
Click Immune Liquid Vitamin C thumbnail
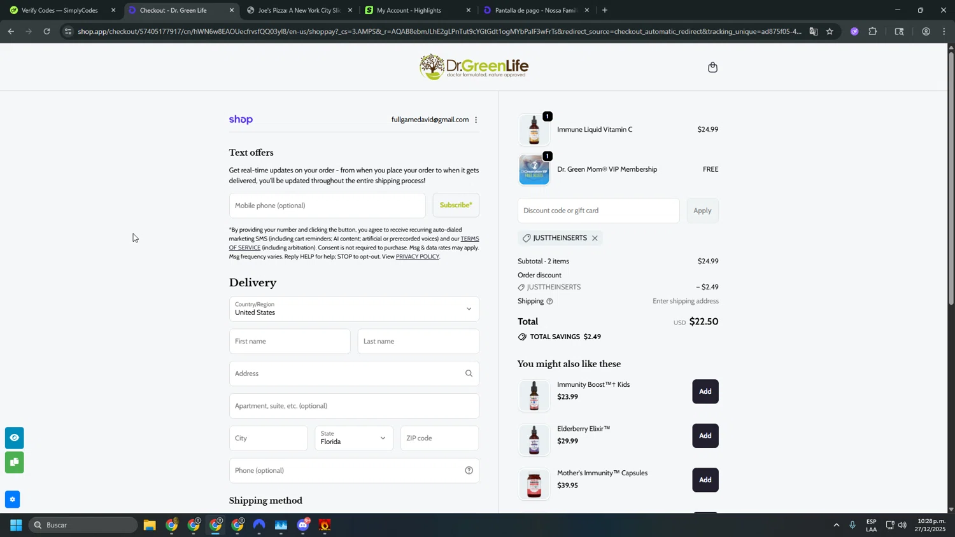(x=534, y=130)
